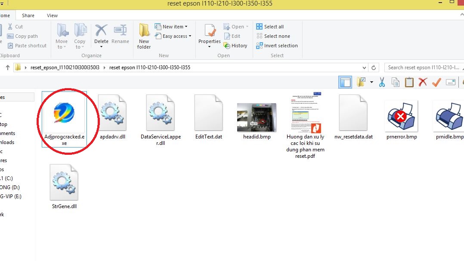Screen dimensions: 464x261
Task: Click the scissors cut toolbar icon
Action: point(382,82)
